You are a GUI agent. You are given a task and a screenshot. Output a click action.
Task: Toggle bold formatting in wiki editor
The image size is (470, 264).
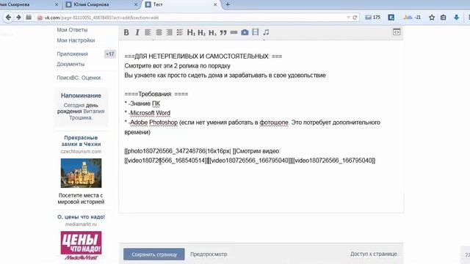click(x=126, y=32)
